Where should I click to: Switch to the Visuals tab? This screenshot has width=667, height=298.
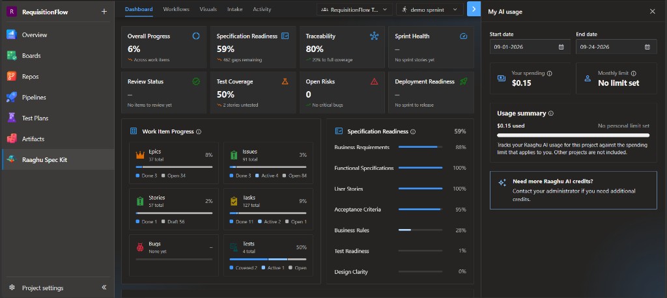pos(208,9)
